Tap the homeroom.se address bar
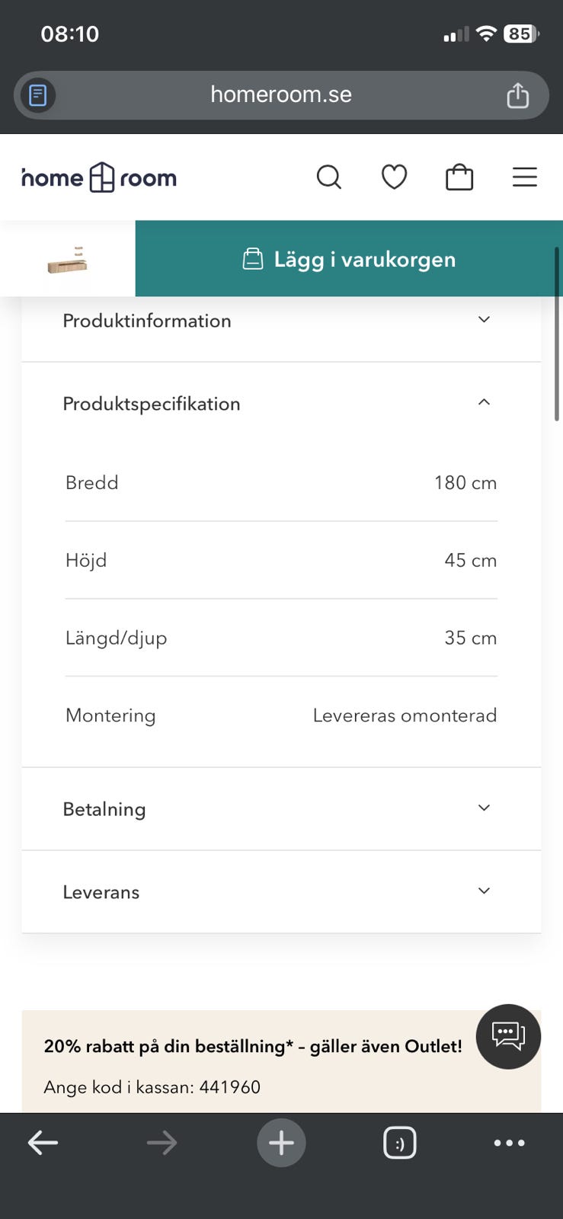Viewport: 563px width, 1219px height. 281,95
